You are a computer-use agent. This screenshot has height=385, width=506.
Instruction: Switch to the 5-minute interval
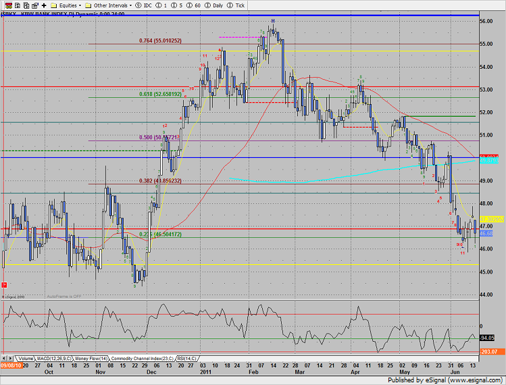pos(176,5)
